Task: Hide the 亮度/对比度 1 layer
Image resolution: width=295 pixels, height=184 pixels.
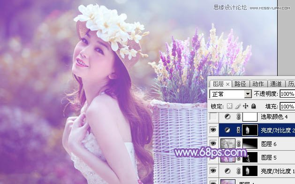Action: (x=213, y=171)
